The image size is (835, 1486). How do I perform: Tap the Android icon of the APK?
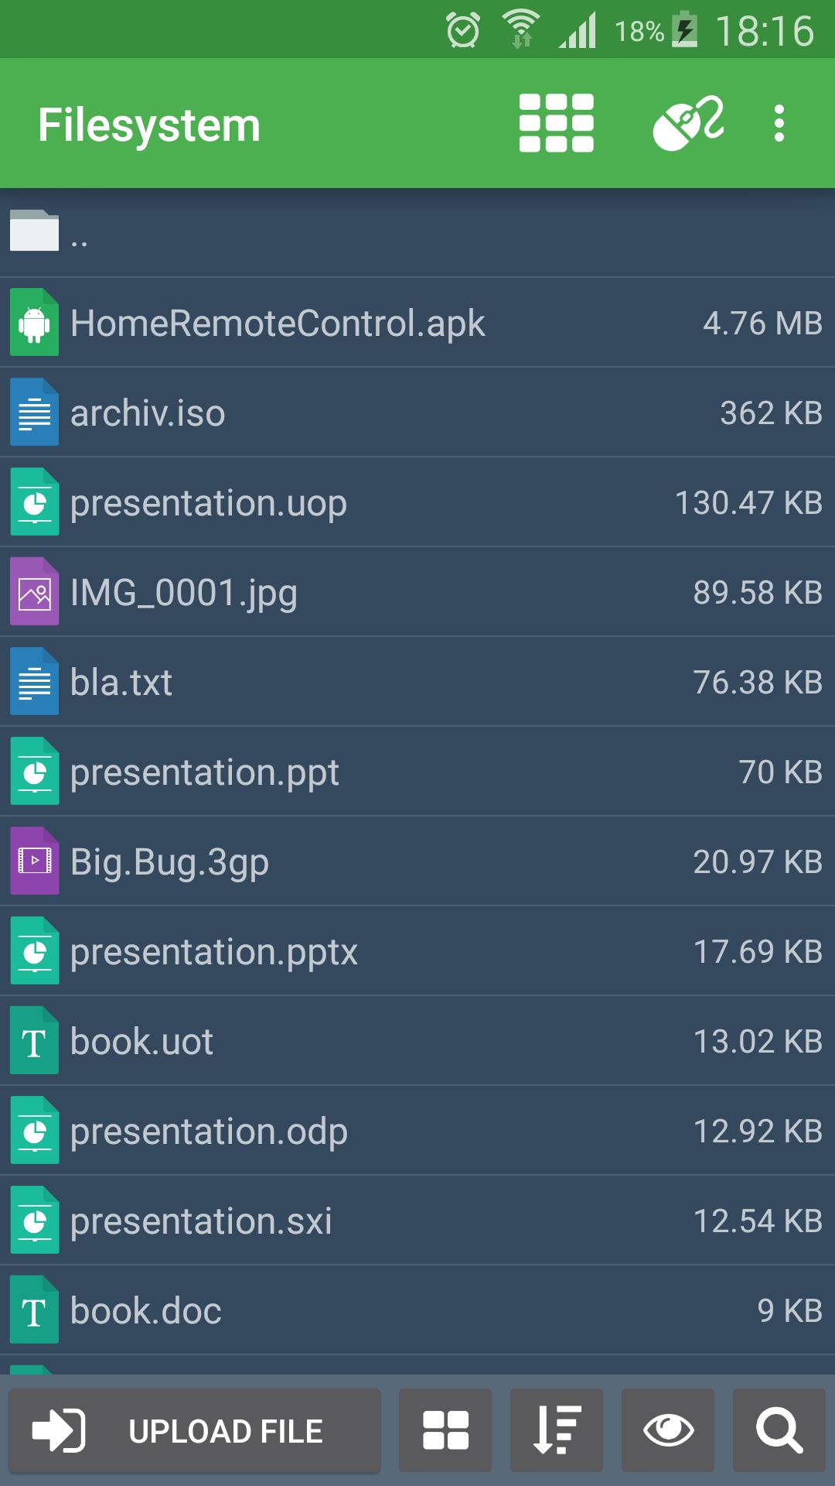34,323
